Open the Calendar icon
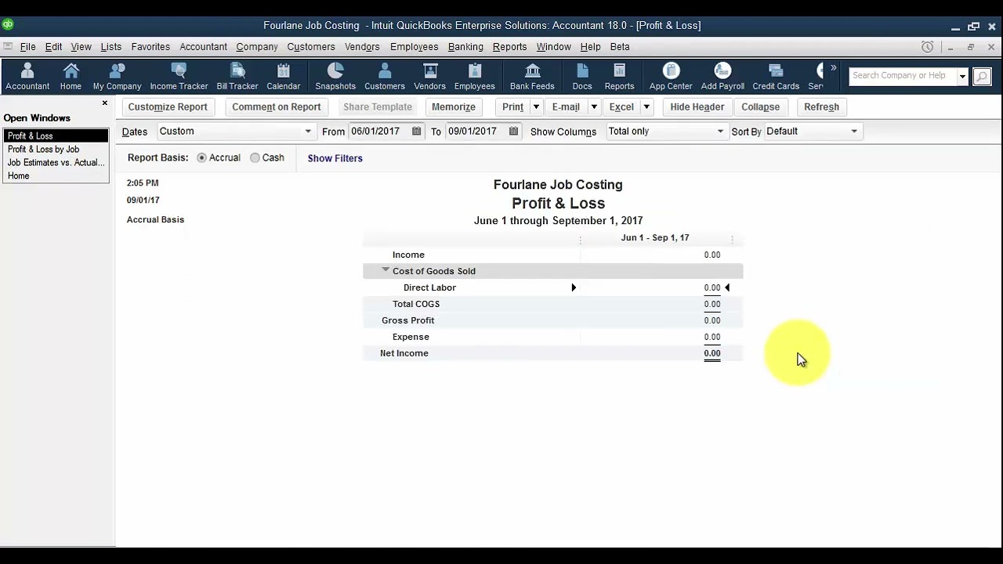 pyautogui.click(x=284, y=77)
